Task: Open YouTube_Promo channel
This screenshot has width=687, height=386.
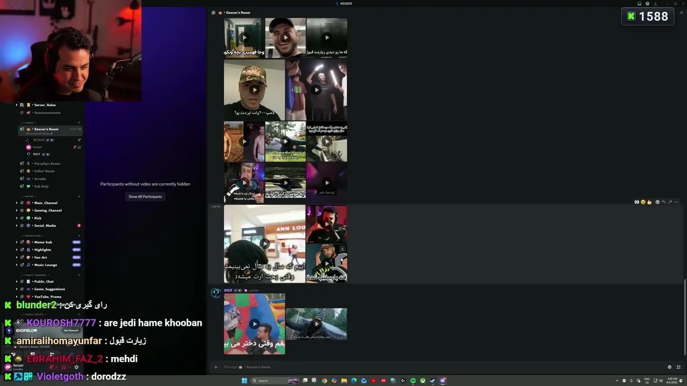Action: pos(48,296)
